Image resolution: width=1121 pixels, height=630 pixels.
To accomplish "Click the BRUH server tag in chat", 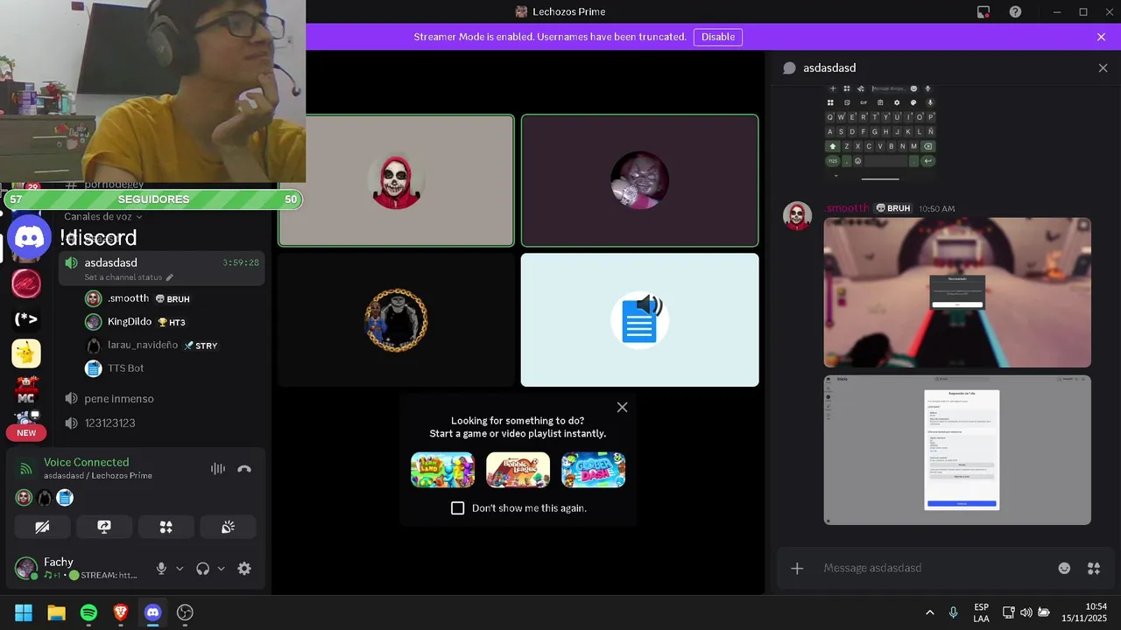I will [x=893, y=208].
